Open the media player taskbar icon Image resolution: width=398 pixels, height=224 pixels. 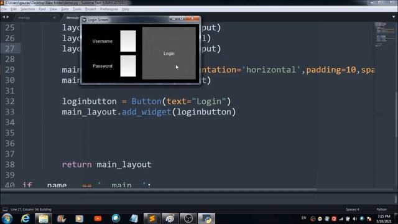pos(79,218)
